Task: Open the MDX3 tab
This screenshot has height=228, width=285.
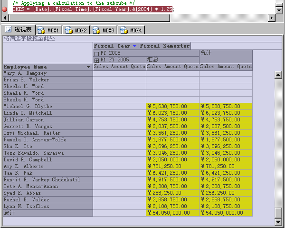Action: pos(104,30)
